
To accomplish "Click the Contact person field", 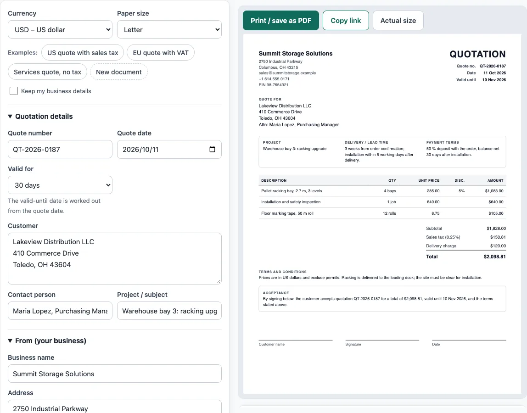I will 60,311.
